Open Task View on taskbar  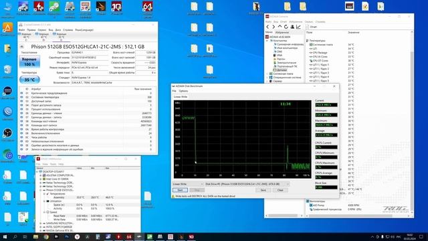click(x=25, y=236)
